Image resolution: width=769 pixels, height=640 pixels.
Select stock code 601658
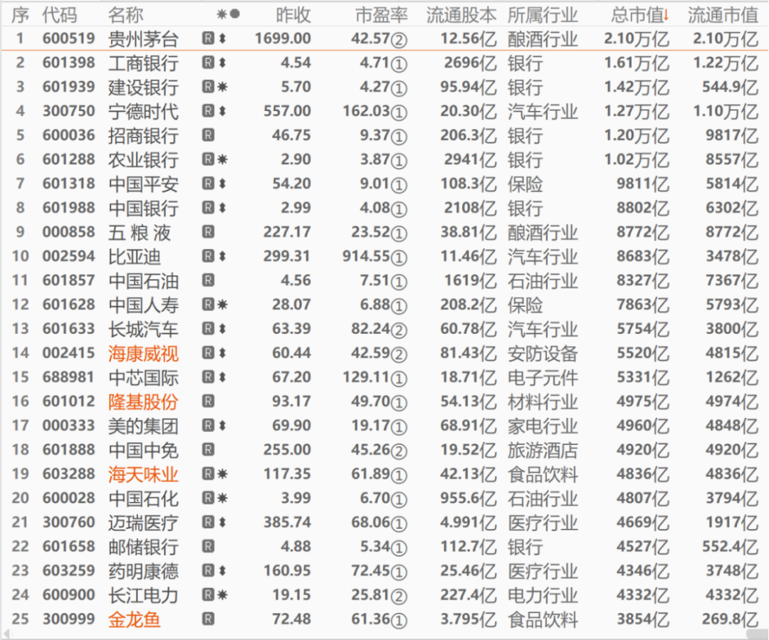click(x=68, y=546)
